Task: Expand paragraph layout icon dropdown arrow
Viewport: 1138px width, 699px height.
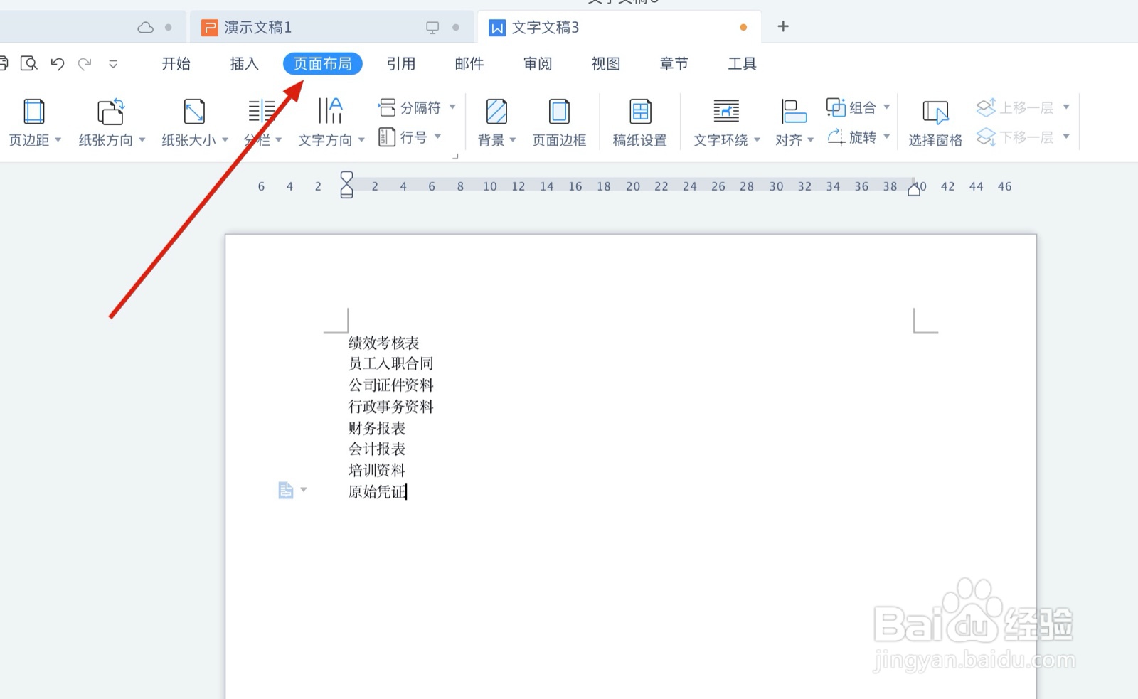Action: point(304,489)
